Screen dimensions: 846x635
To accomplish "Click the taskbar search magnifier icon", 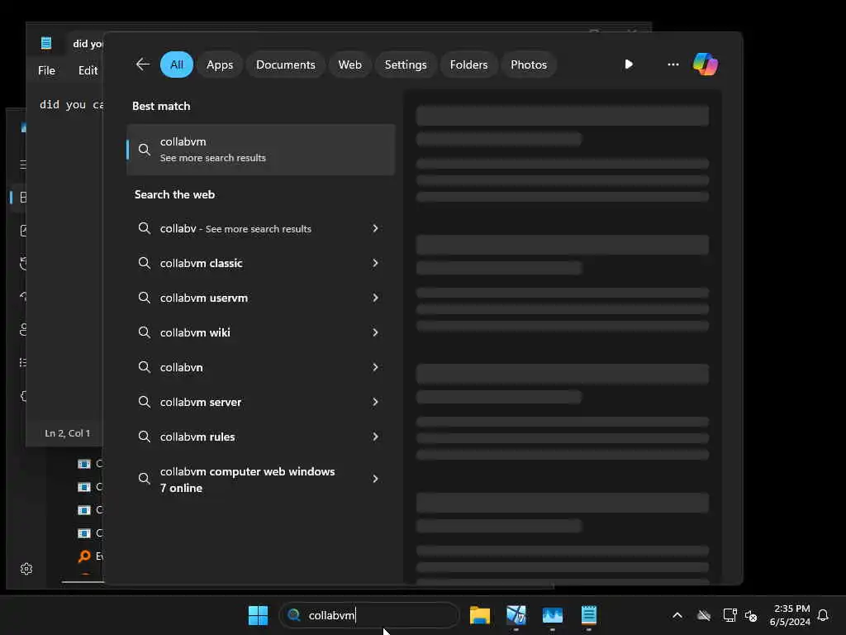I will coord(294,615).
